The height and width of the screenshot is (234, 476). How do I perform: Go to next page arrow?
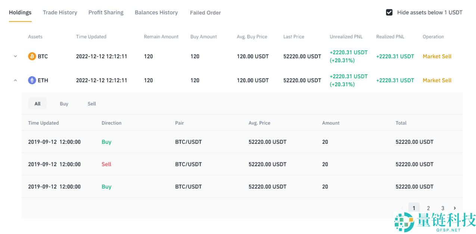tap(455, 208)
